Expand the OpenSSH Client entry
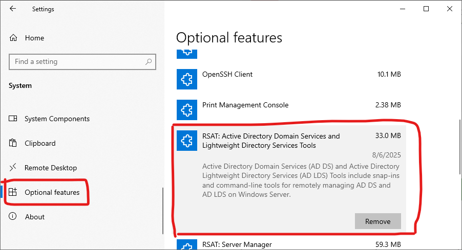Viewport: 462px width, 250px height. tap(289, 79)
